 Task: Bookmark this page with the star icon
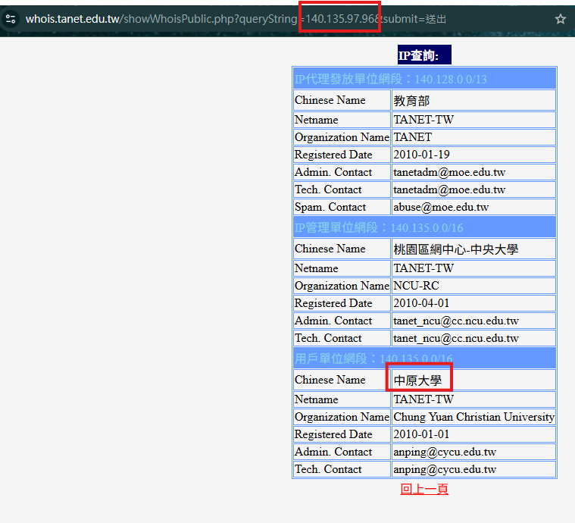tap(561, 19)
